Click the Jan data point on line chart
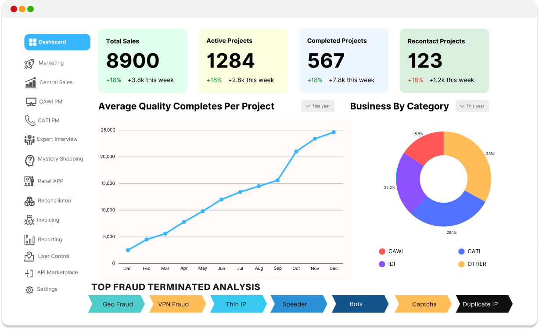Viewport: 539px width, 329px height. [128, 250]
